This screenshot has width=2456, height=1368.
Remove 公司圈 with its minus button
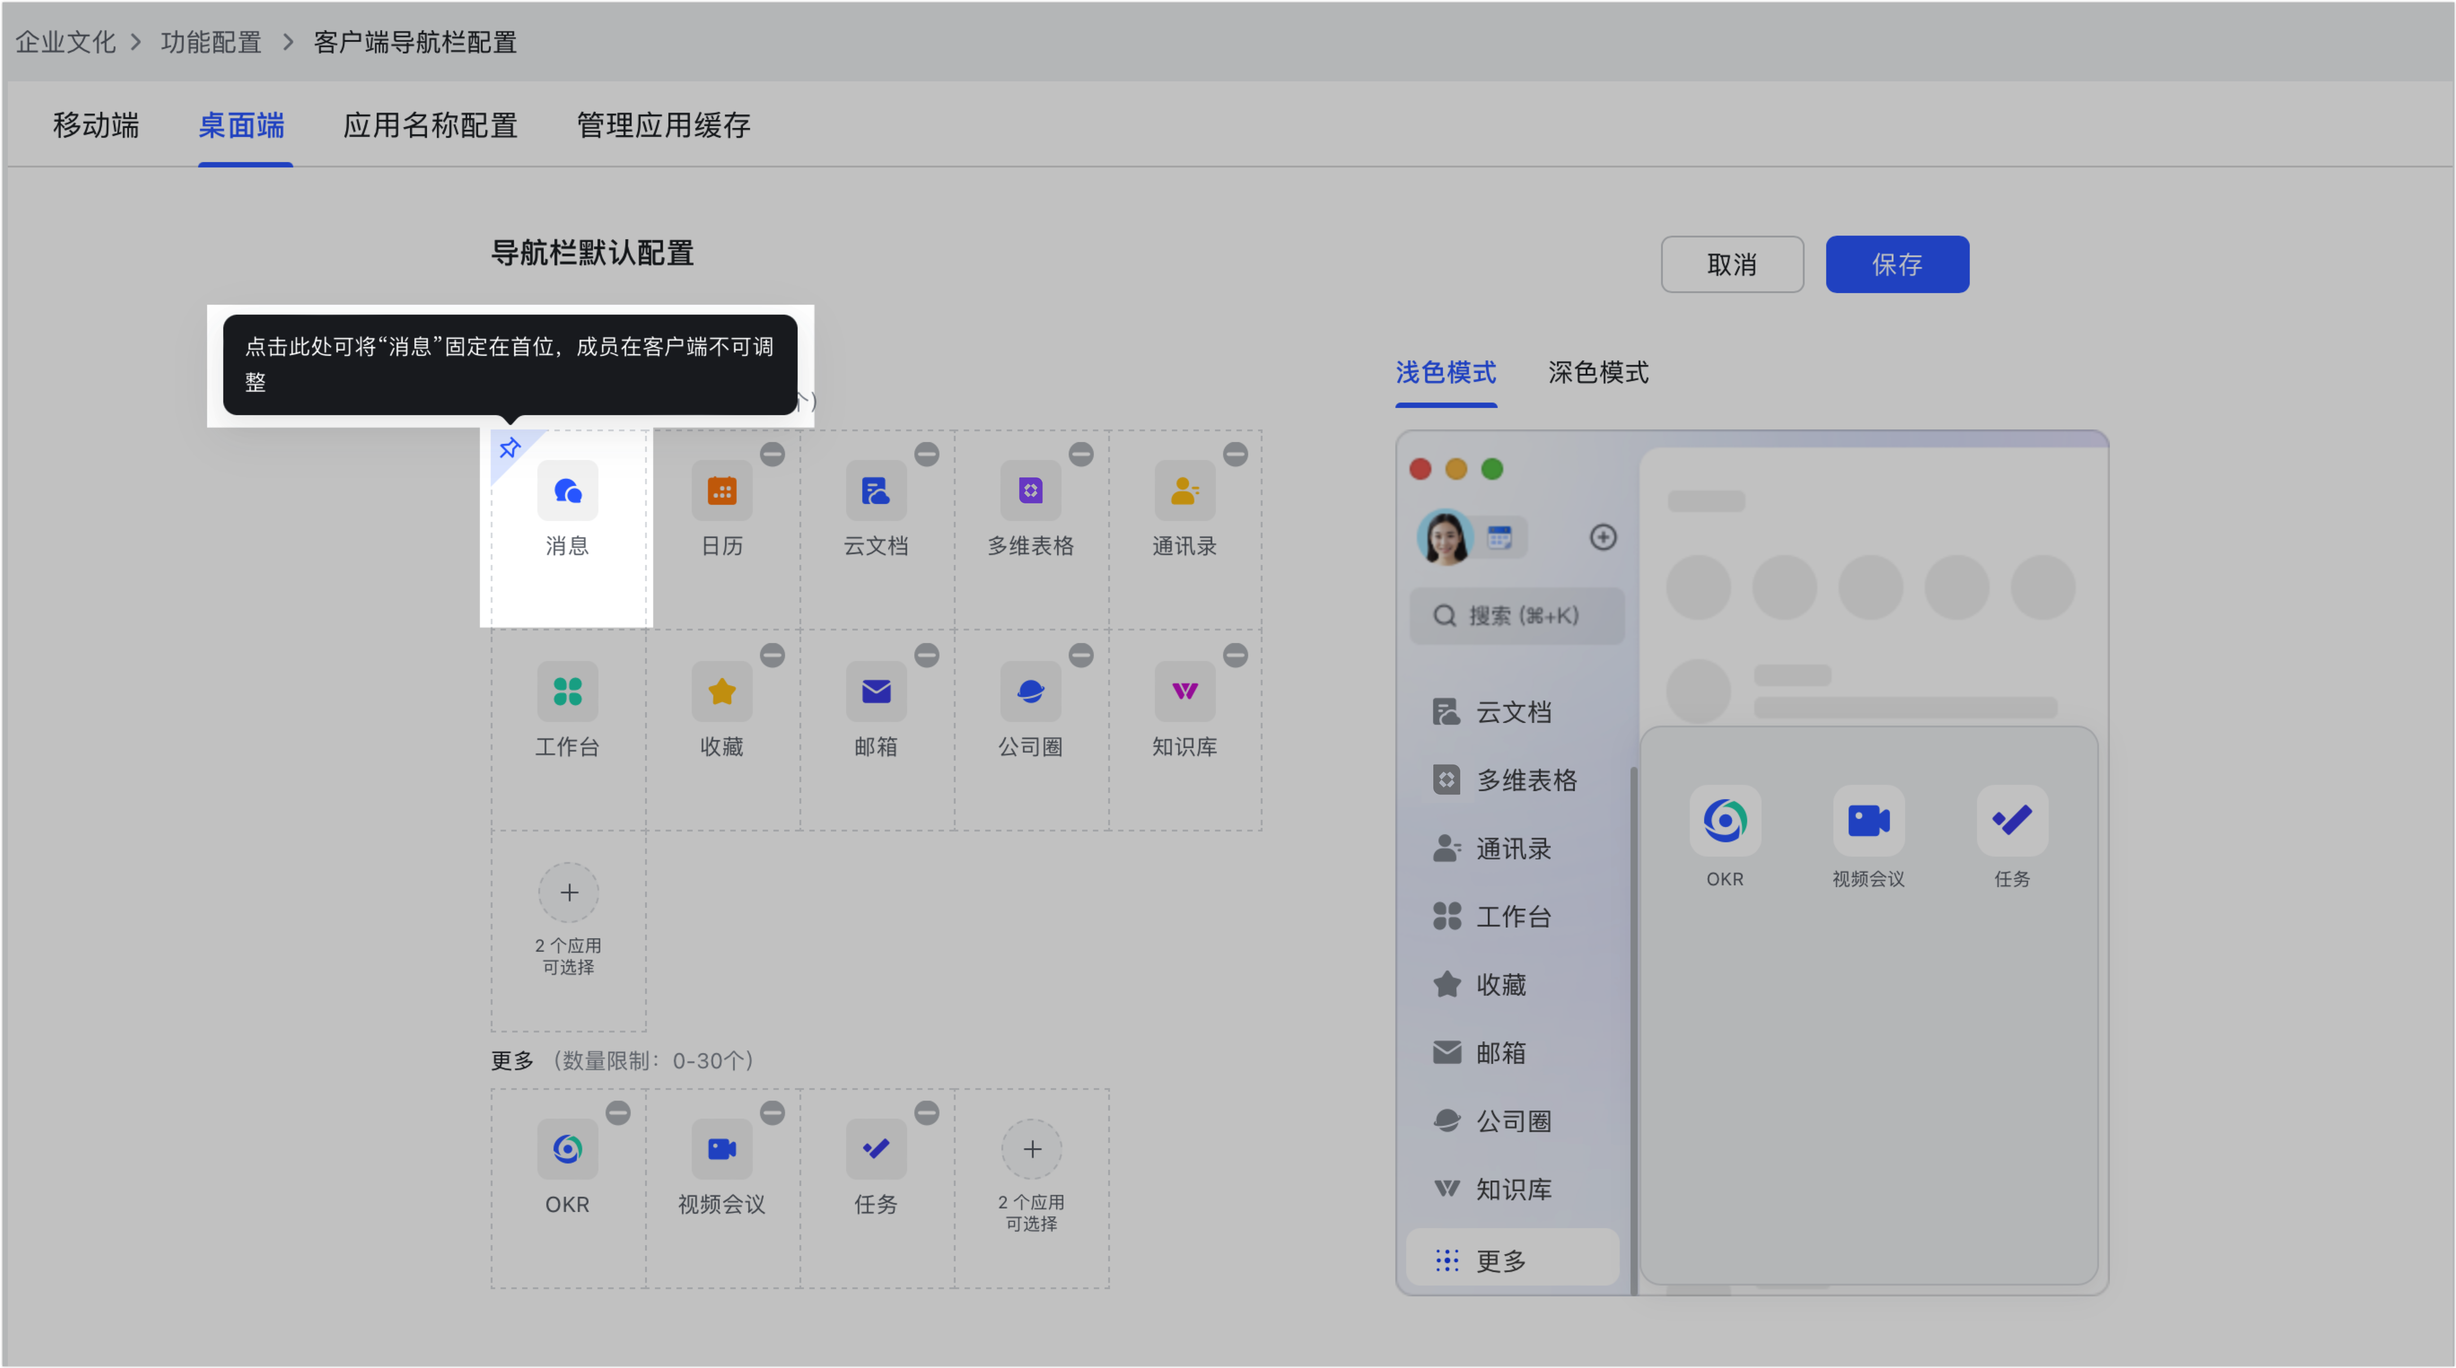1081,655
